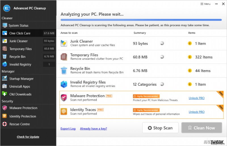This screenshot has height=146, width=227.
Task: Click the PRO badge next to Malware Protection title
Action: coord(109,96)
